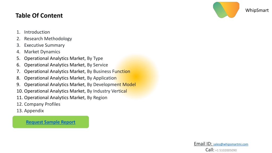Viewport: 272px width, 153px height.
Task: Click the By Development Model entry
Action: (80, 84)
